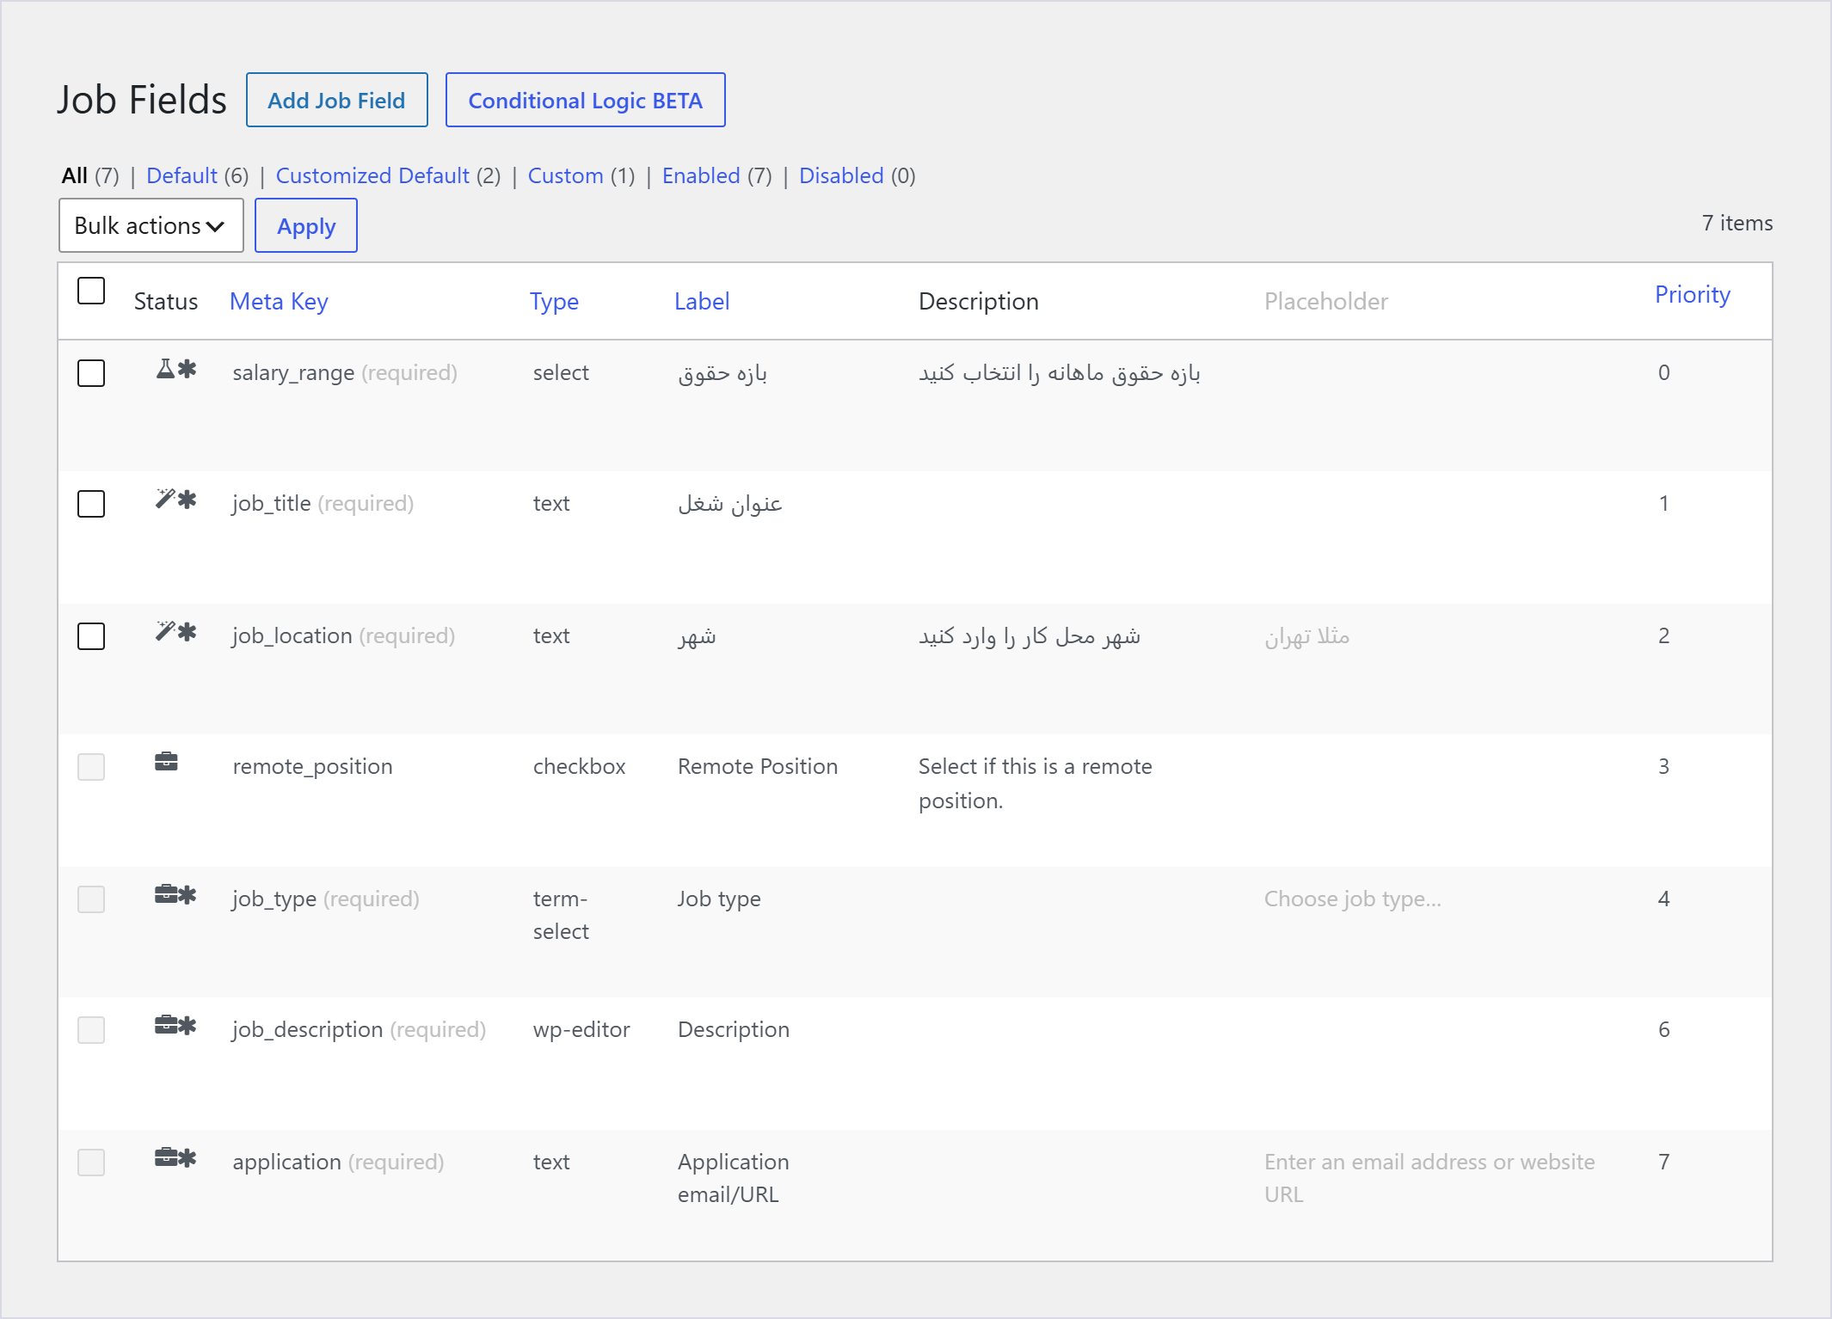Click the Apply button
The height and width of the screenshot is (1319, 1832).
click(x=306, y=225)
